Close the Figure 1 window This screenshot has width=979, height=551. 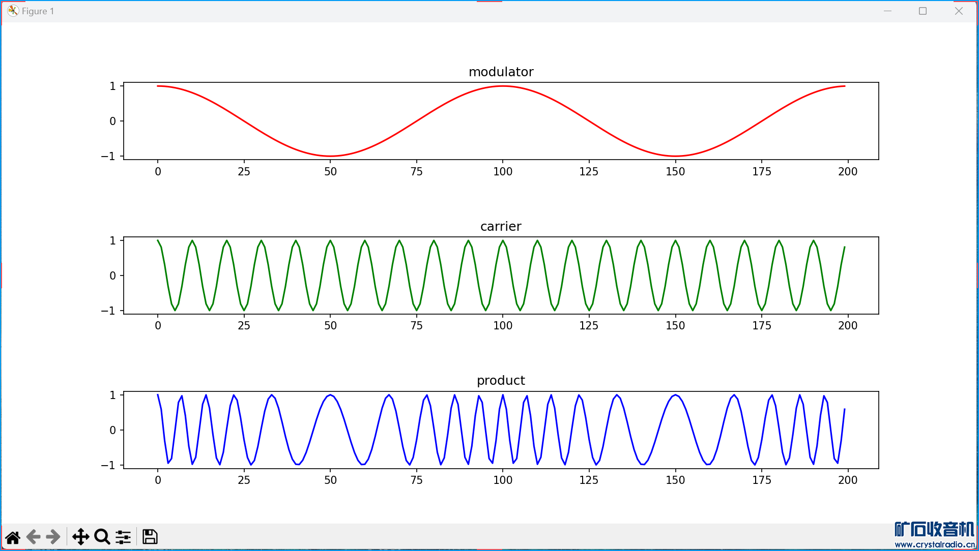[959, 11]
